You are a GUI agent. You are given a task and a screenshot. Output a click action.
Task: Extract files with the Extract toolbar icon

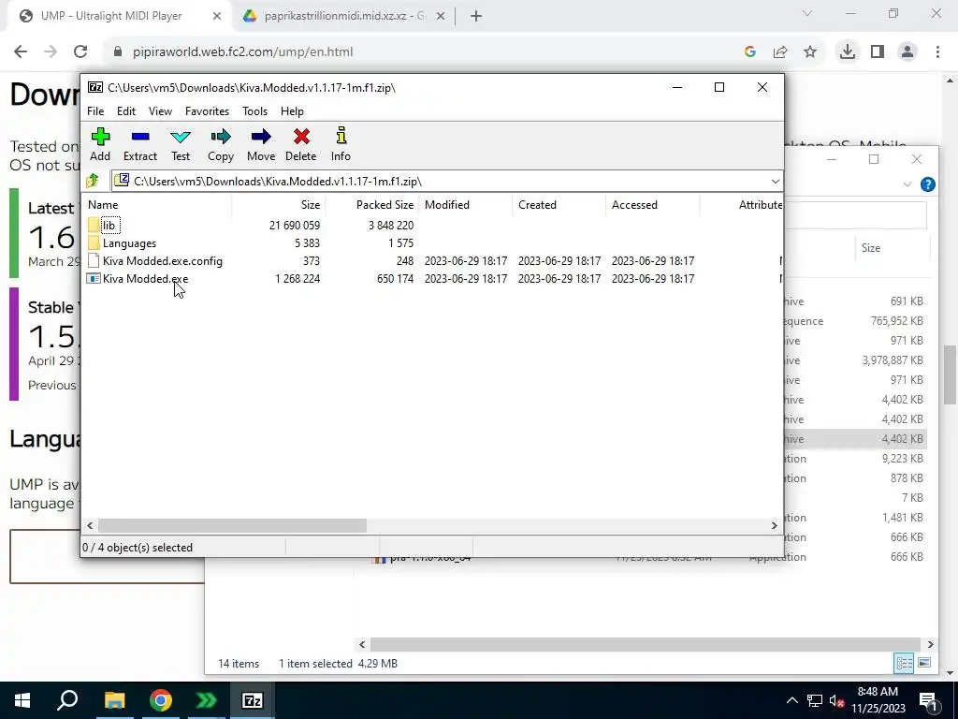[x=140, y=145]
